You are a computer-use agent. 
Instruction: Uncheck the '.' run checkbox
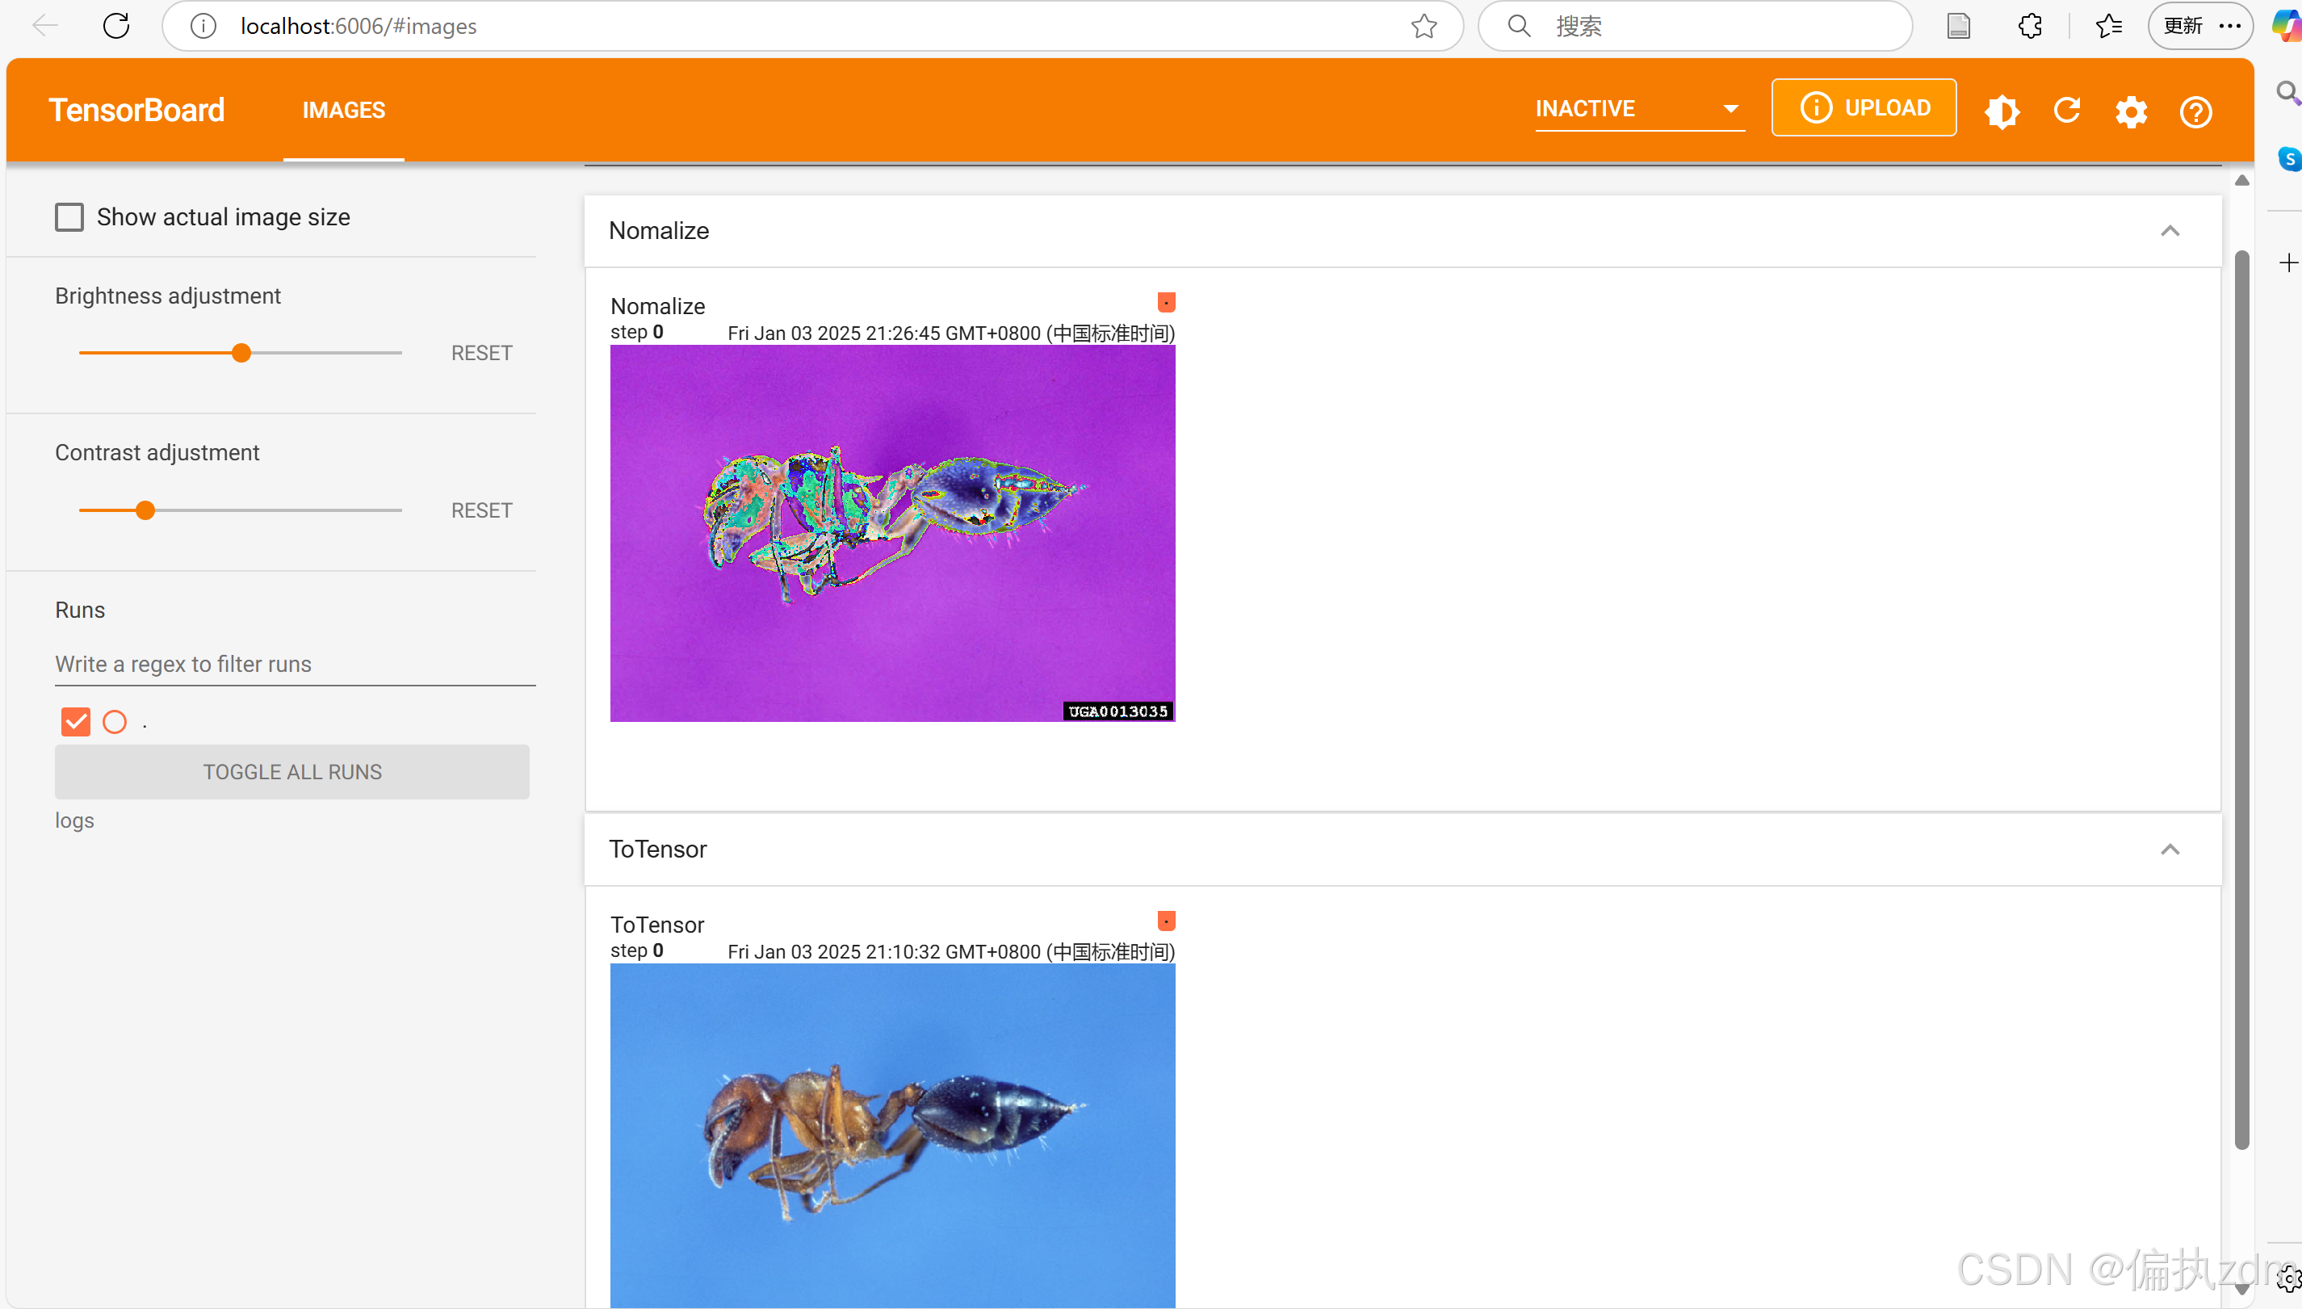pyautogui.click(x=76, y=721)
